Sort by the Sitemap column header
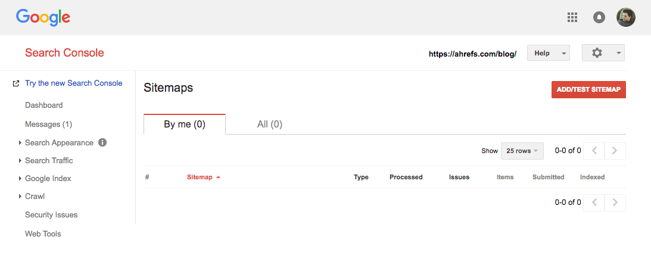This screenshot has width=651, height=277. point(200,177)
